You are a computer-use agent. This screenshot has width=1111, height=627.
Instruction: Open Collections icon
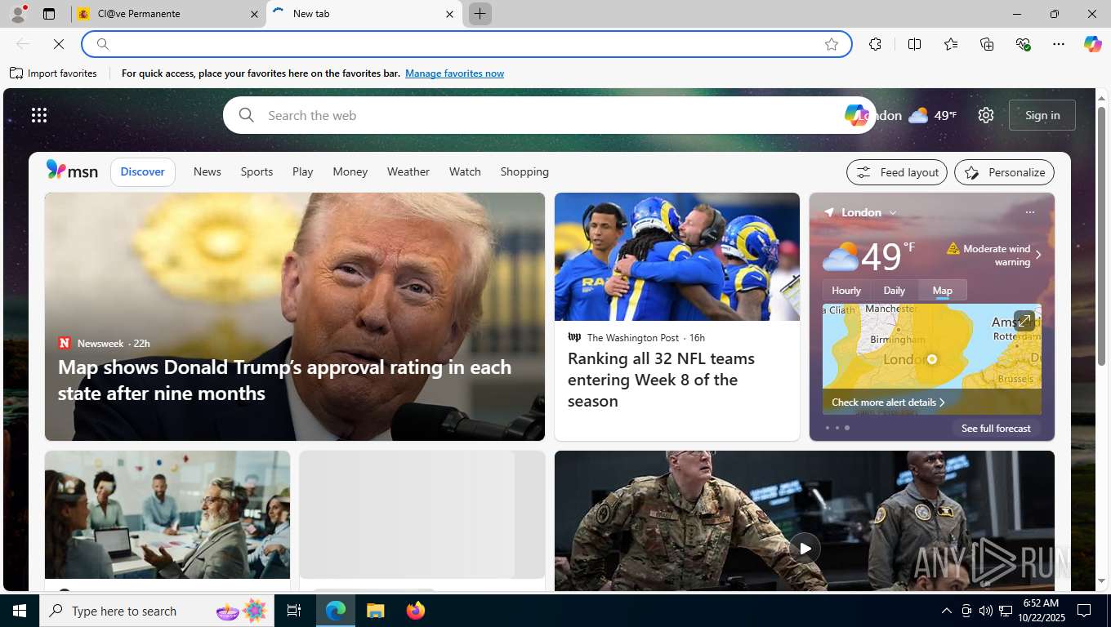[x=987, y=44]
